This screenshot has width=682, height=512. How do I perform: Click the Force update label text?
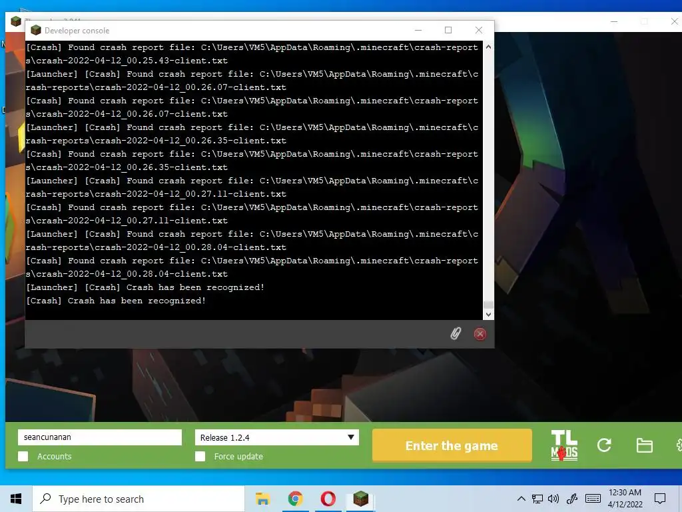[238, 456]
